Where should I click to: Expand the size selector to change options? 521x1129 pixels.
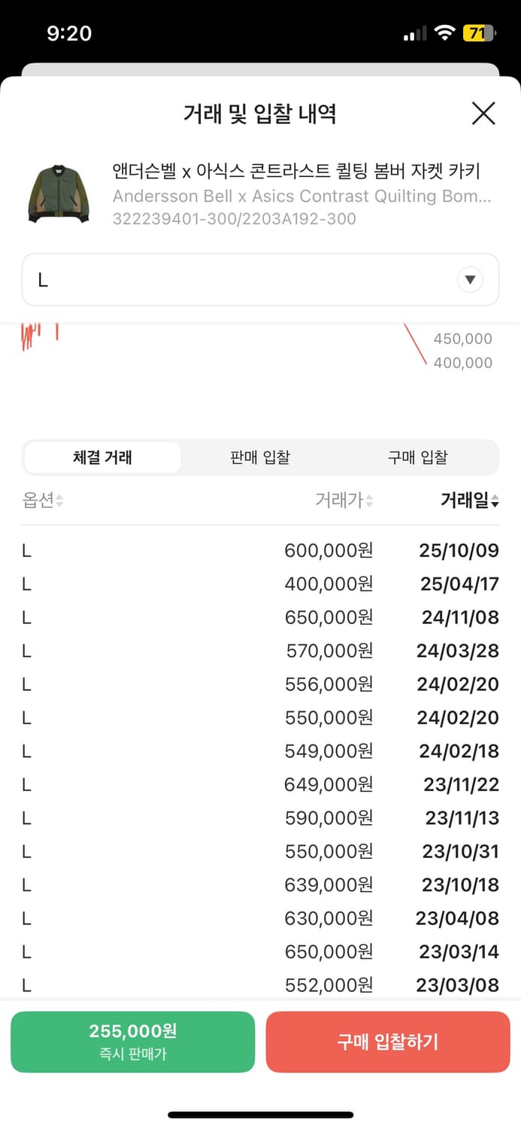260,279
